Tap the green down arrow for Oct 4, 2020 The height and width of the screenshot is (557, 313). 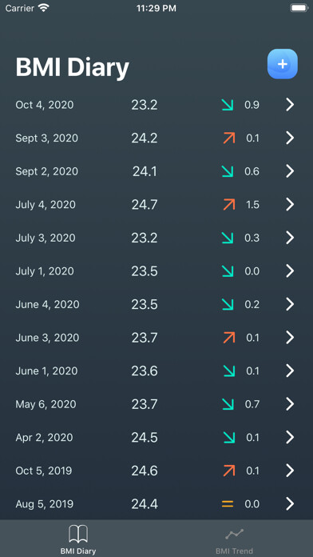(228, 105)
